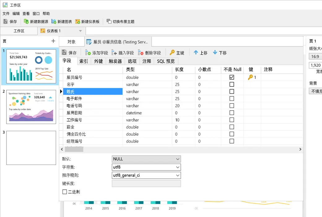Click datetime type of 雇用日期
The image size is (322, 217).
click(x=134, y=113)
